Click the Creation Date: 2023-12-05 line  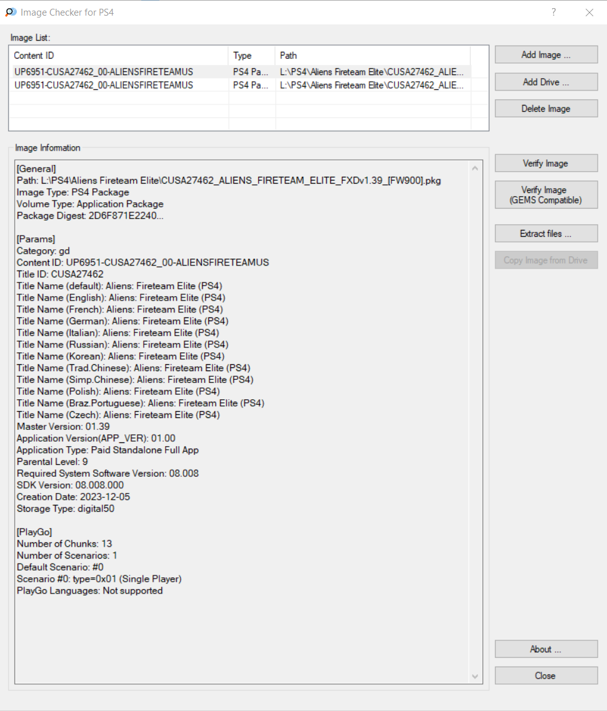coord(73,497)
